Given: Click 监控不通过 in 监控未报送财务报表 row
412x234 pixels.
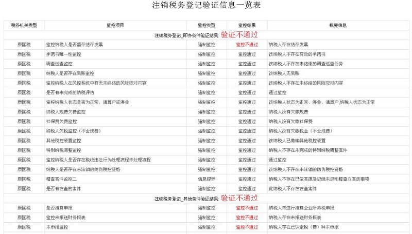Looking at the screenshot, I should click(x=247, y=218).
